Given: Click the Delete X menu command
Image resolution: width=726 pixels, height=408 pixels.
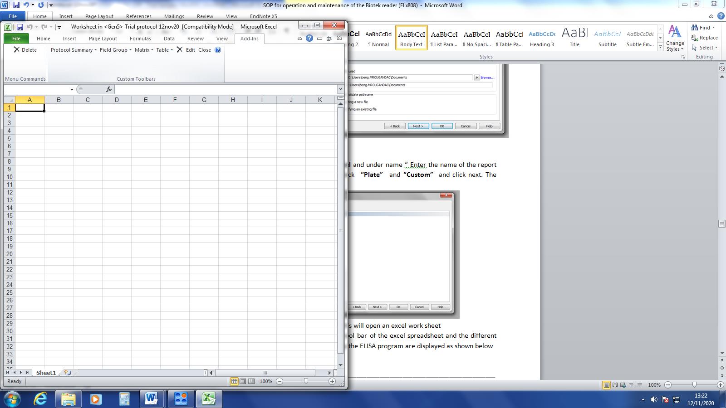Looking at the screenshot, I should tap(25, 50).
